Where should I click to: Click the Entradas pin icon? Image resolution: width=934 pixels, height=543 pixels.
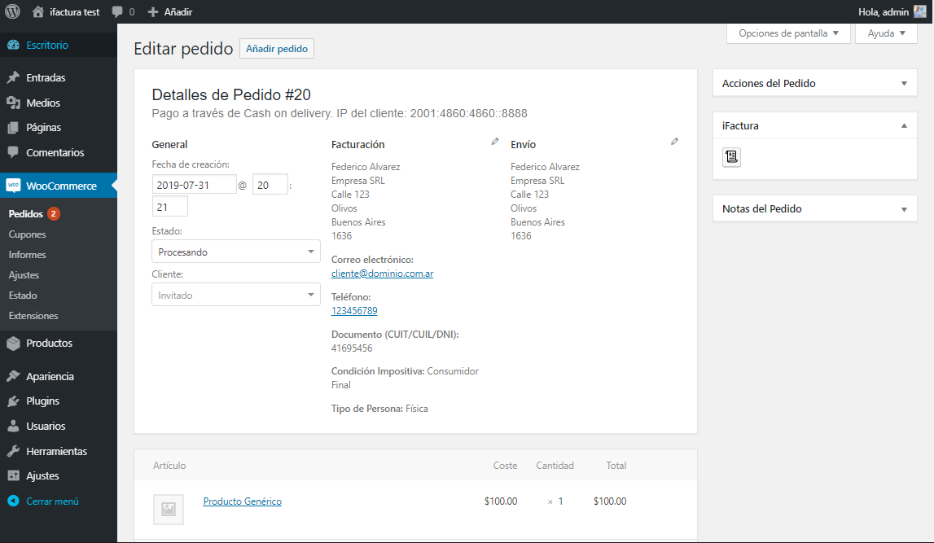point(13,77)
